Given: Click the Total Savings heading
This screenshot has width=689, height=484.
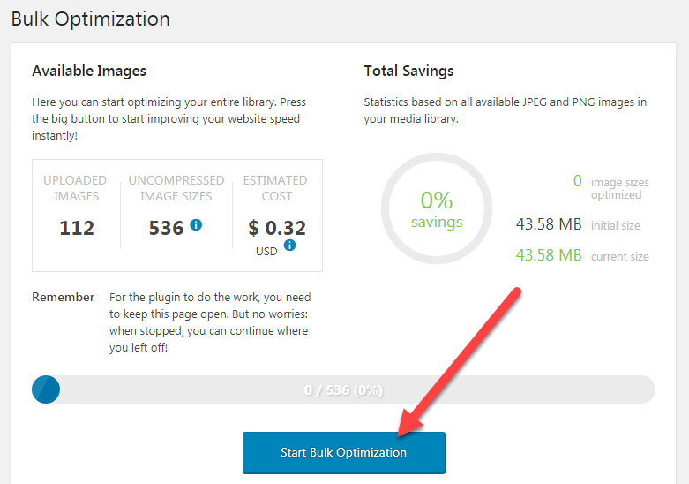Looking at the screenshot, I should pos(408,71).
